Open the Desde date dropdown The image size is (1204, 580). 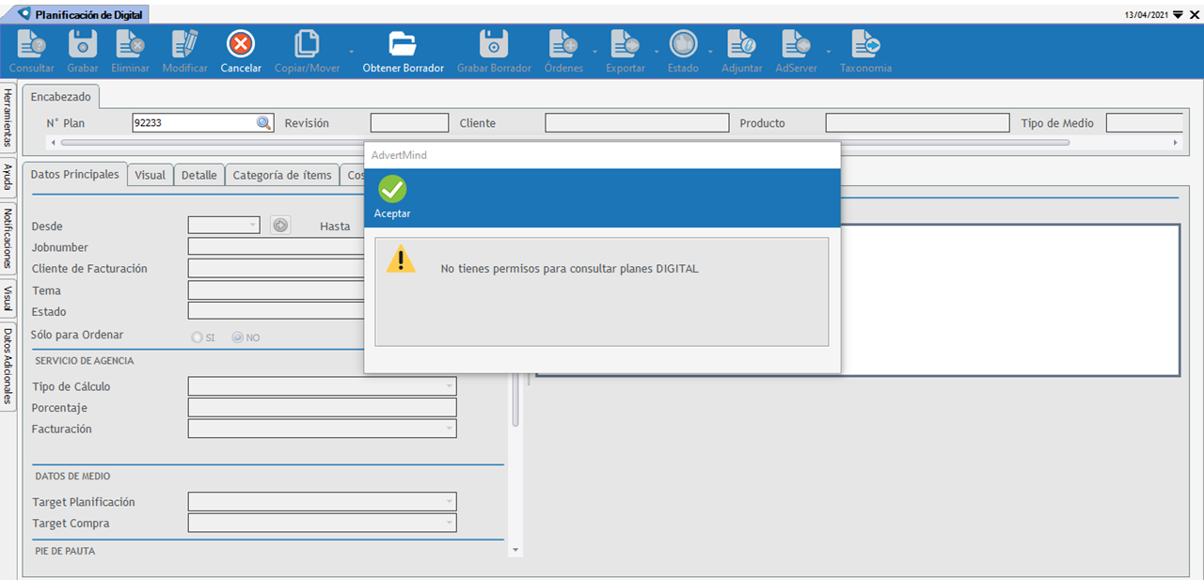(x=252, y=226)
